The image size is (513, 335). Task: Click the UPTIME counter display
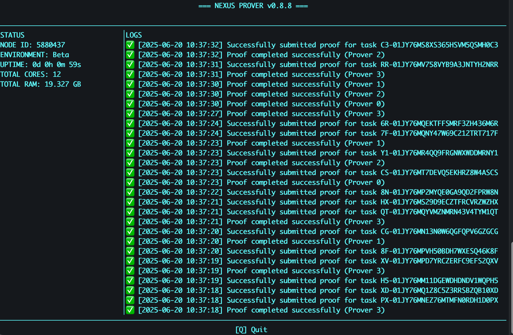40,64
